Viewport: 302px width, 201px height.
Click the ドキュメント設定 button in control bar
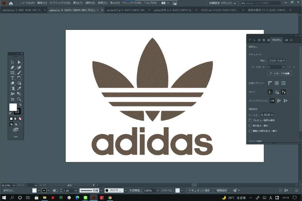(199, 190)
